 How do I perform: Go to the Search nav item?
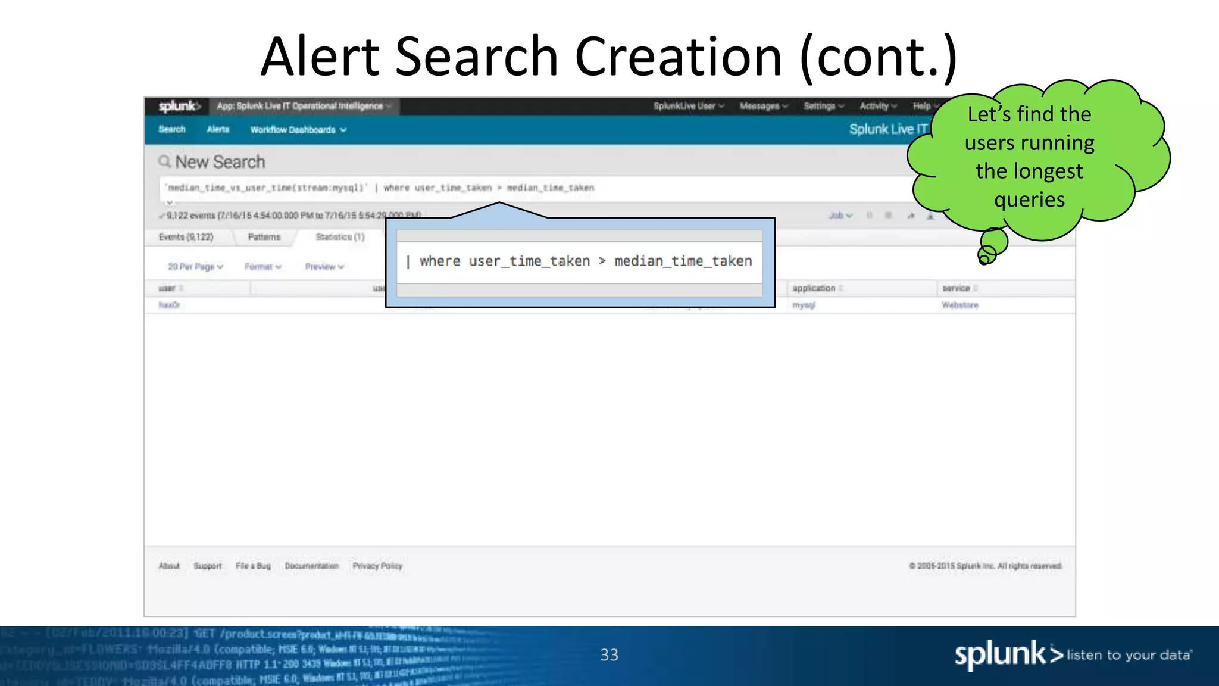tap(172, 129)
